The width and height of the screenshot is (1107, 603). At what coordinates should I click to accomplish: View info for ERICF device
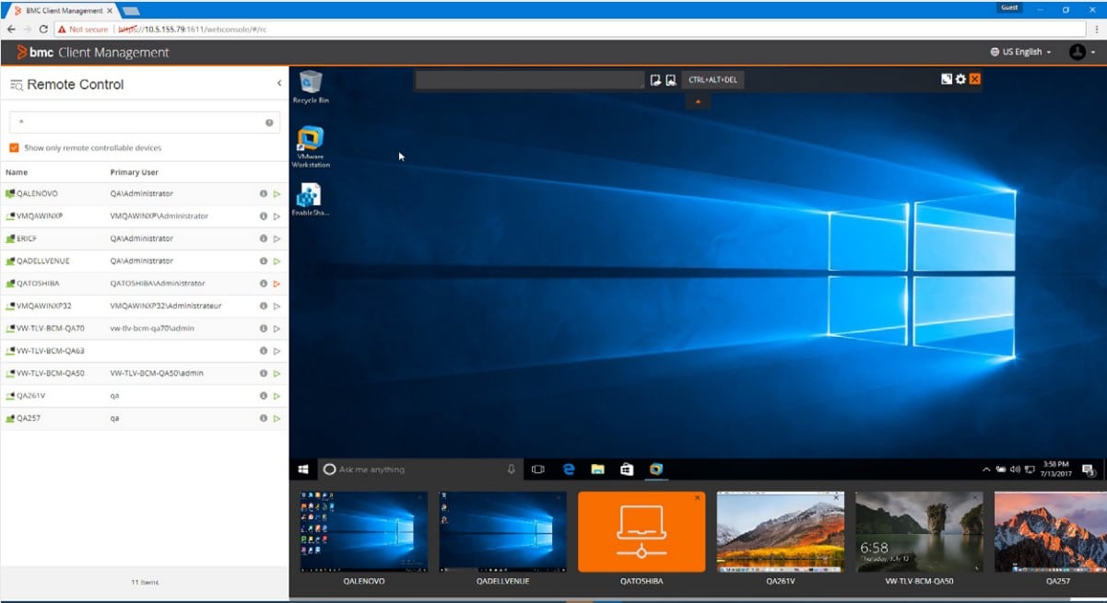click(x=264, y=238)
